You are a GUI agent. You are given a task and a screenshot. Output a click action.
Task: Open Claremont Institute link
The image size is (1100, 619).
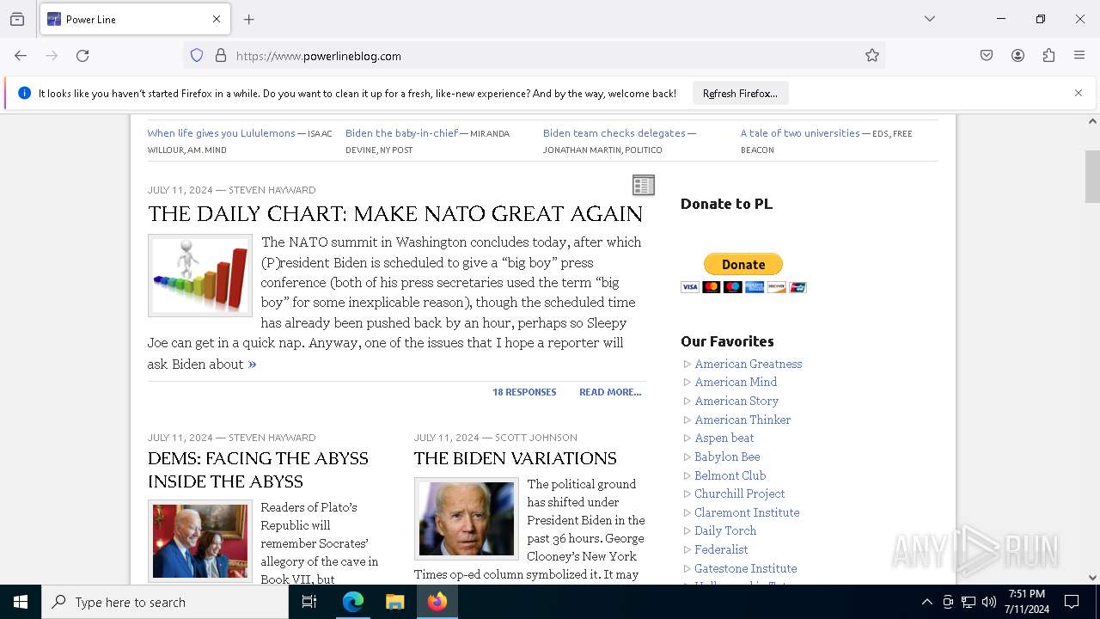pos(747,512)
